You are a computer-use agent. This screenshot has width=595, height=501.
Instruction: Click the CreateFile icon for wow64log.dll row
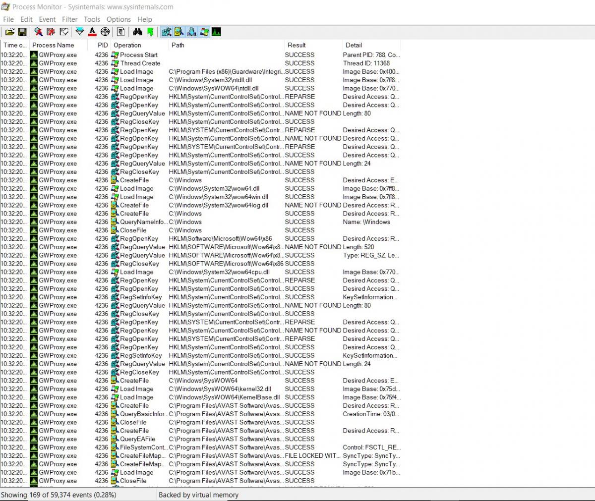115,205
